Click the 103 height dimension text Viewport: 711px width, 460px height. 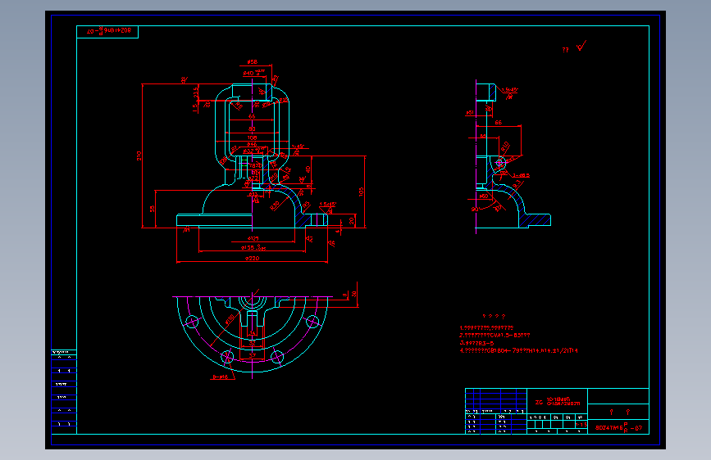pos(361,192)
